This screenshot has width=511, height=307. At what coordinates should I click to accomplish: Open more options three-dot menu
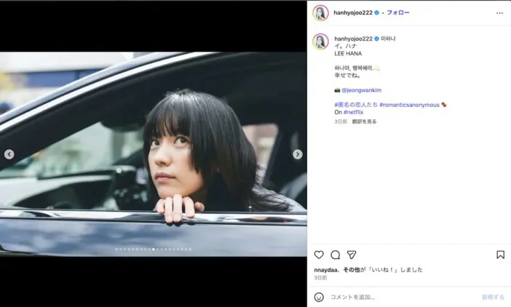pos(499,13)
